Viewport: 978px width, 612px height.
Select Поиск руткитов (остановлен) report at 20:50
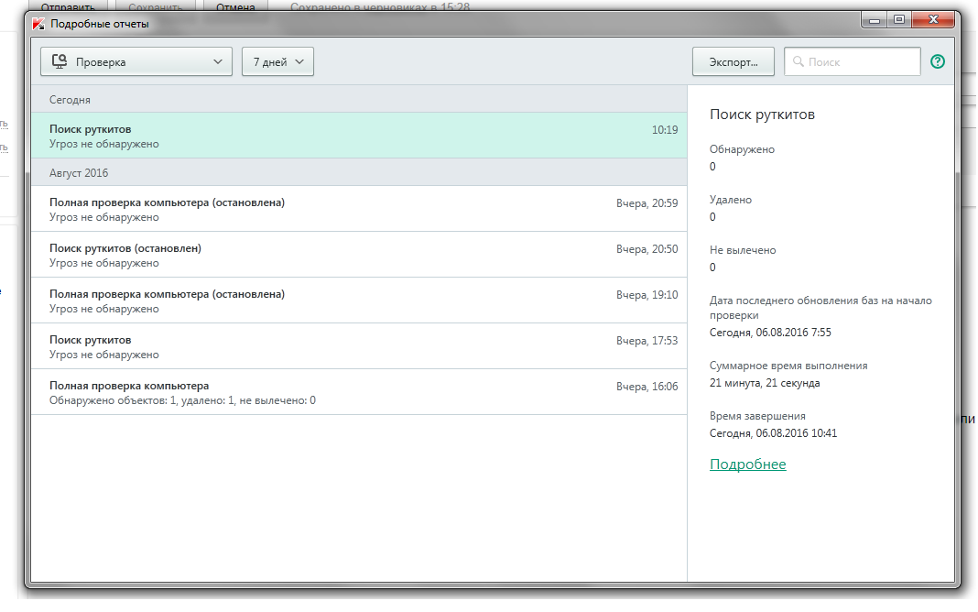click(359, 255)
